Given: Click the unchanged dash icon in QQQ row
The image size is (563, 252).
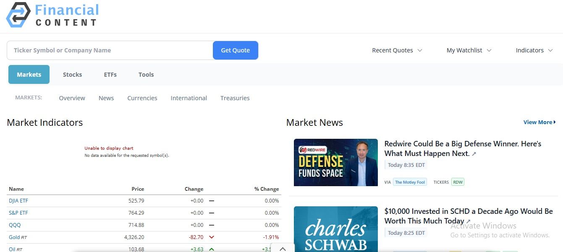Looking at the screenshot, I should tap(212, 225).
